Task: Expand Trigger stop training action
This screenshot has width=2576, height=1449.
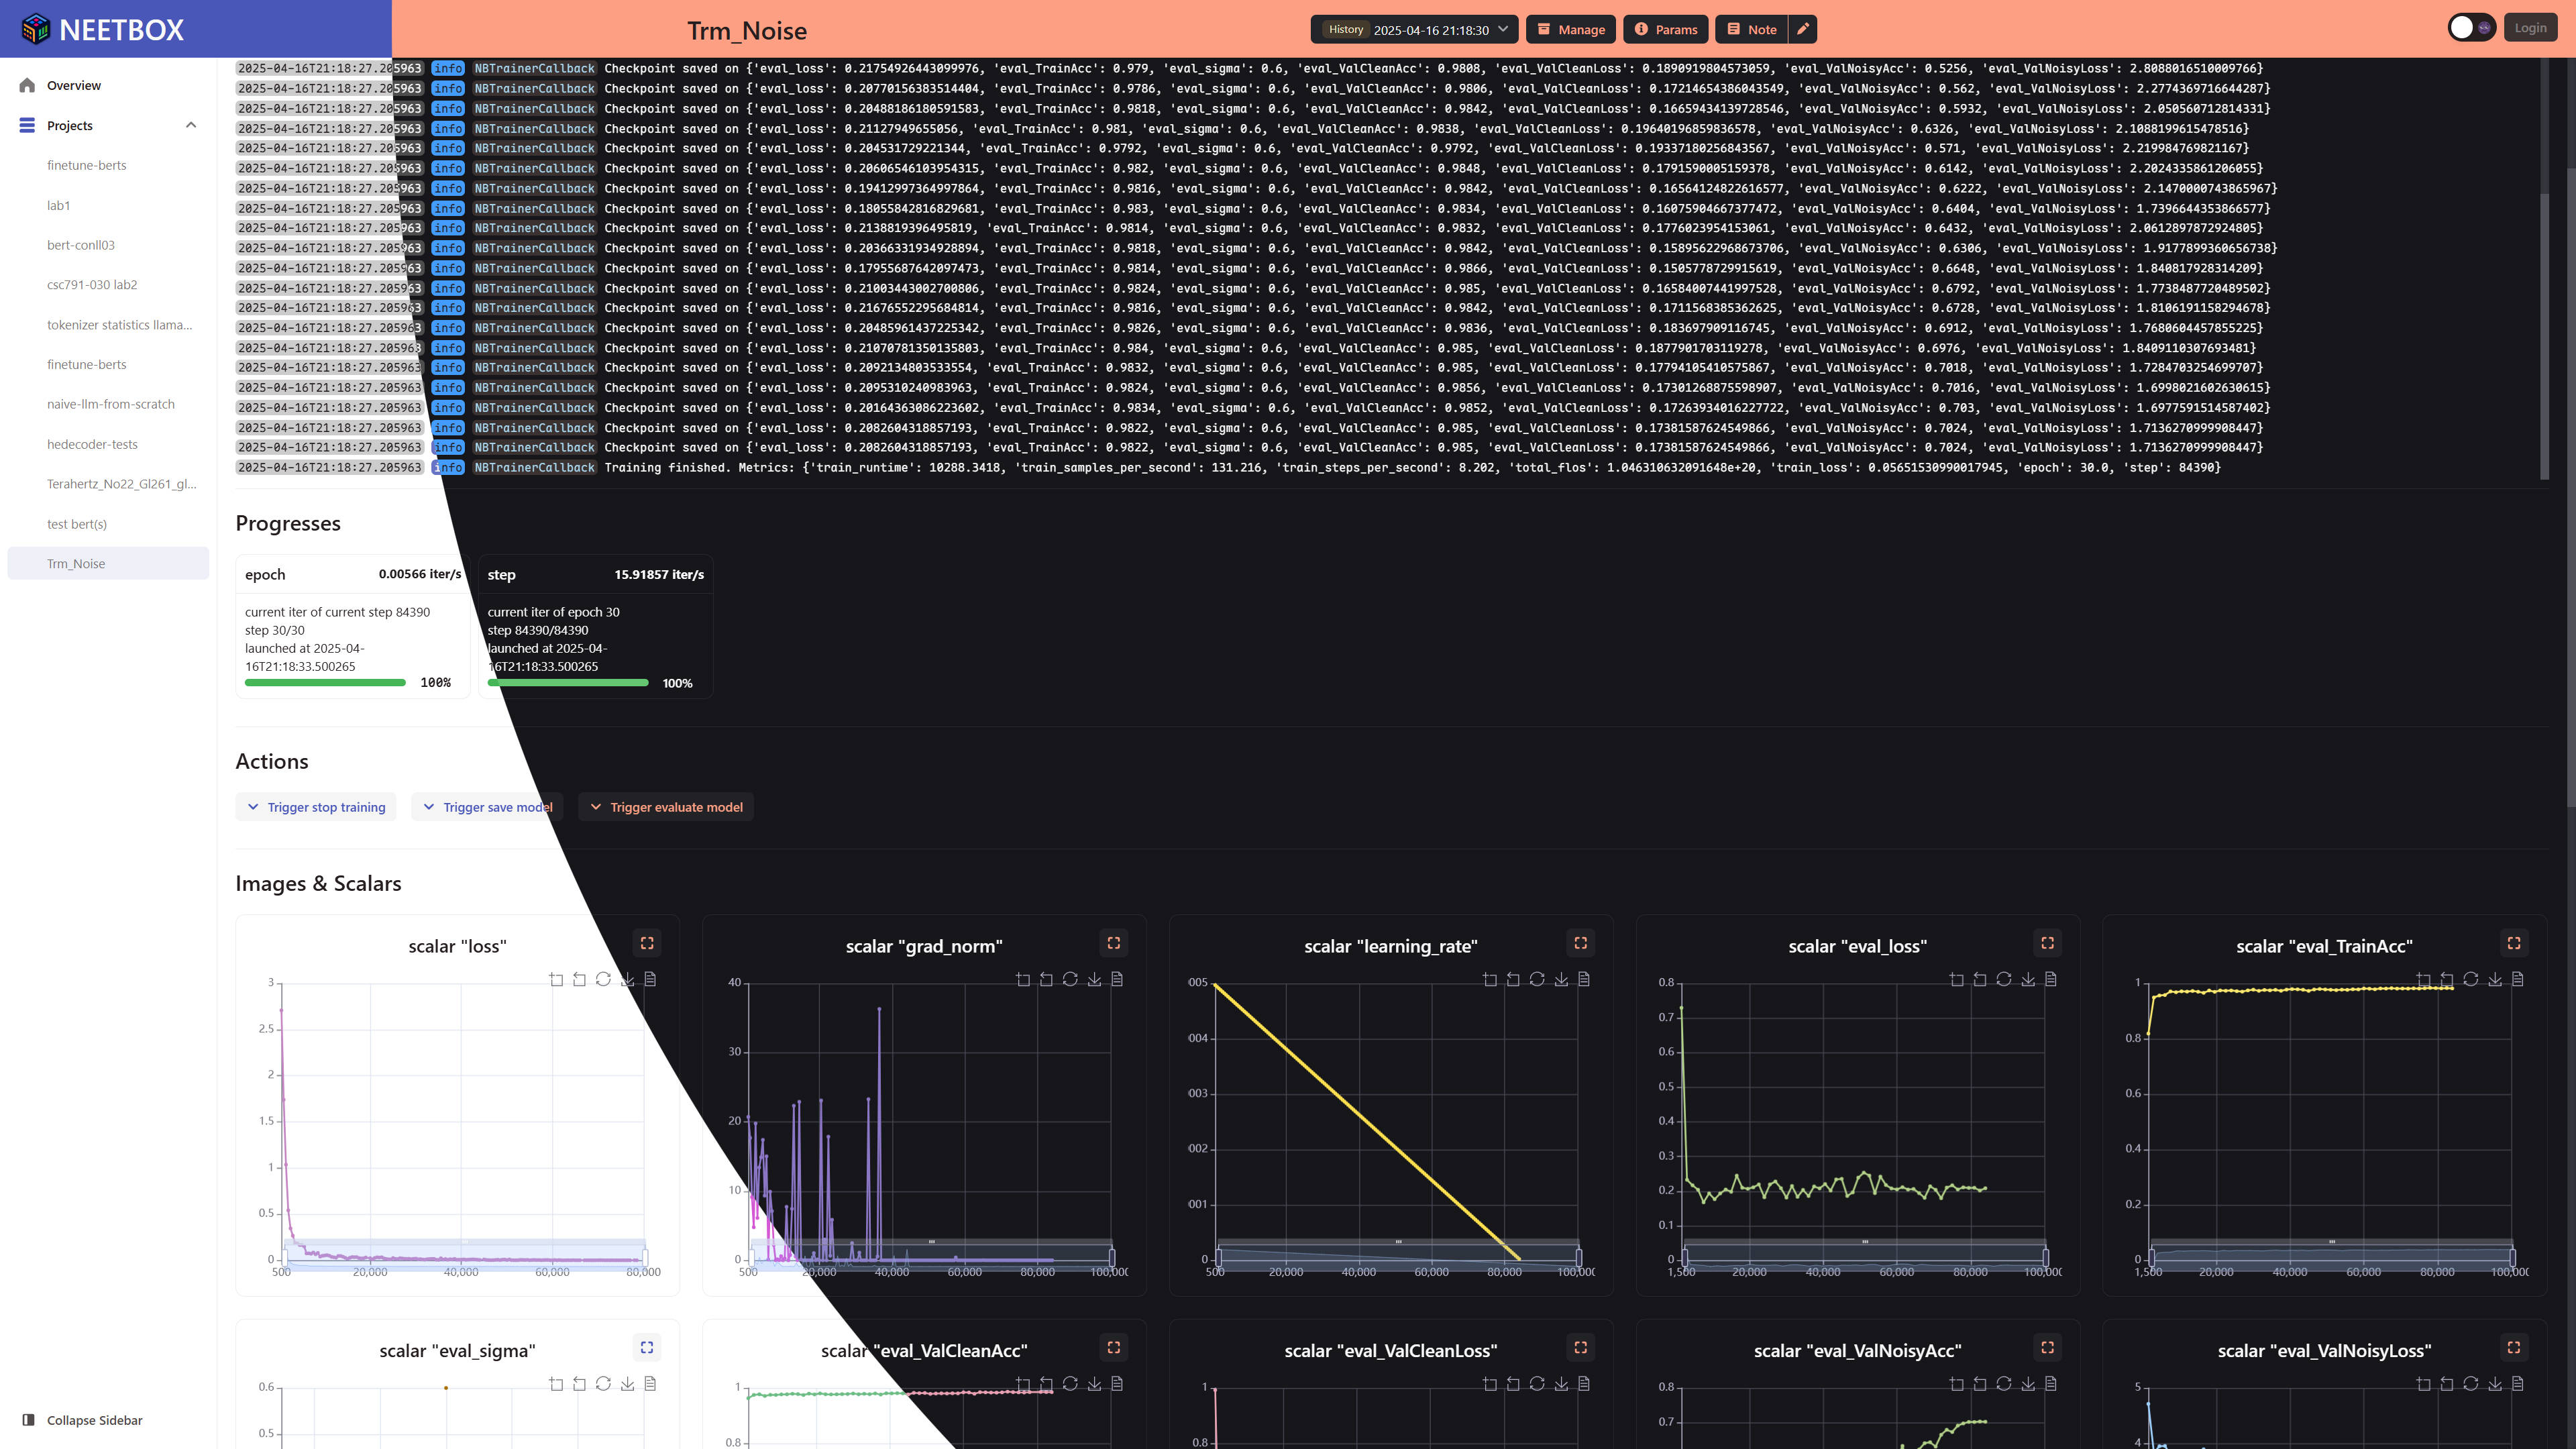Action: pyautogui.click(x=316, y=807)
